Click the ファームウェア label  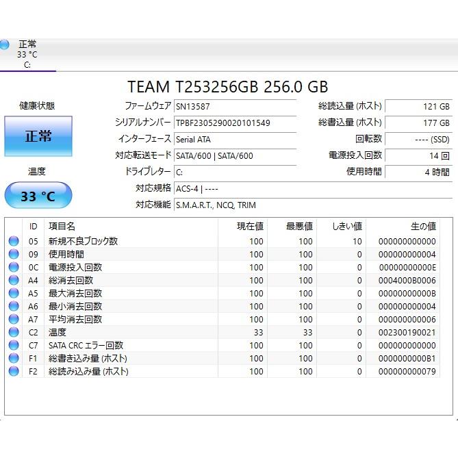[x=148, y=105]
